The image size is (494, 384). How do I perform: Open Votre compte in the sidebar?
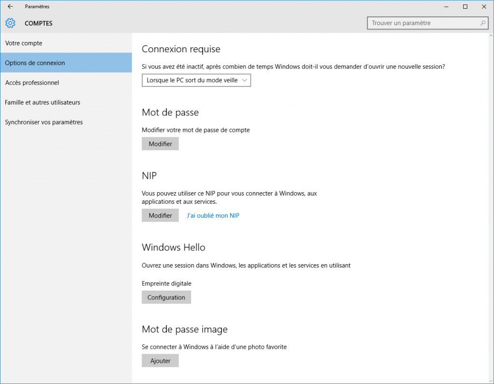click(24, 43)
